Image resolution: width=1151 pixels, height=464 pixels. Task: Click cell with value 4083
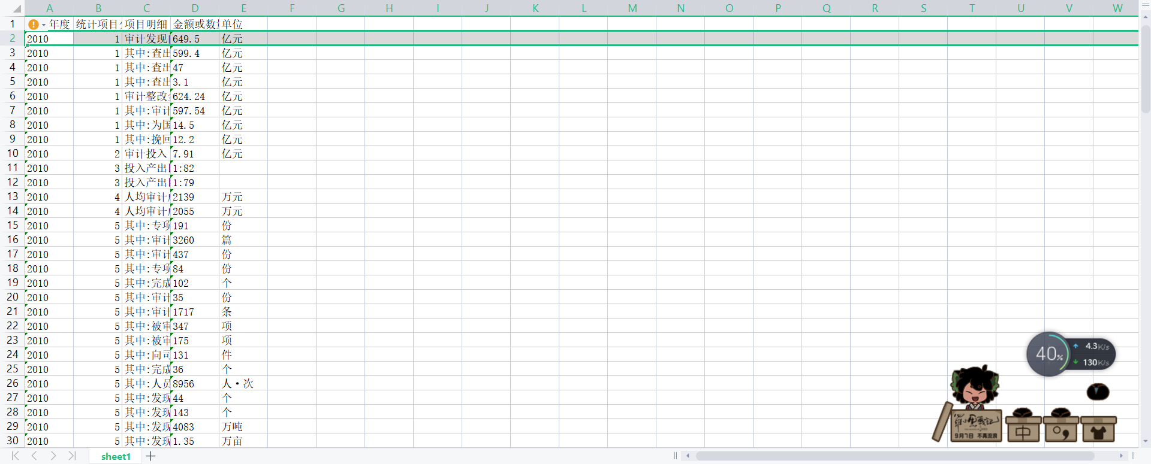pyautogui.click(x=195, y=426)
